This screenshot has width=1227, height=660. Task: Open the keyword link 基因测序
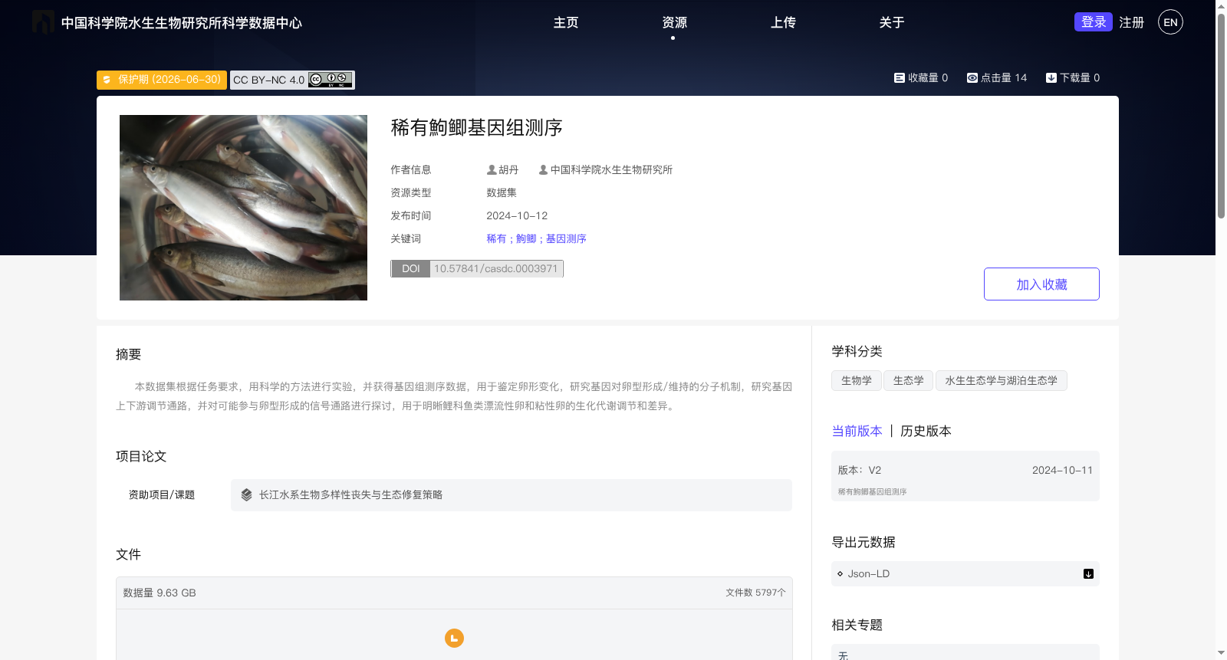point(566,238)
